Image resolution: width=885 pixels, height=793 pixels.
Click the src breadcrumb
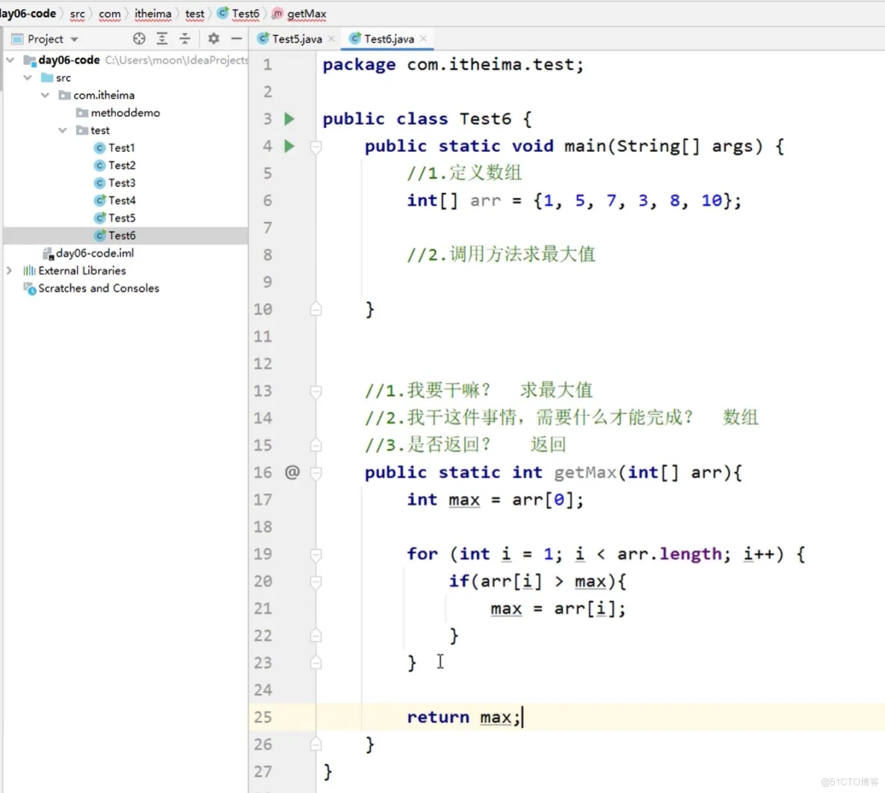[x=77, y=13]
